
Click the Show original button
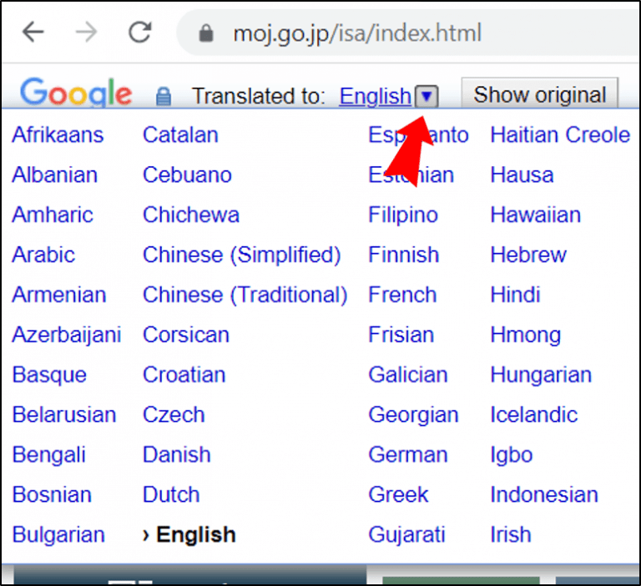pos(540,93)
